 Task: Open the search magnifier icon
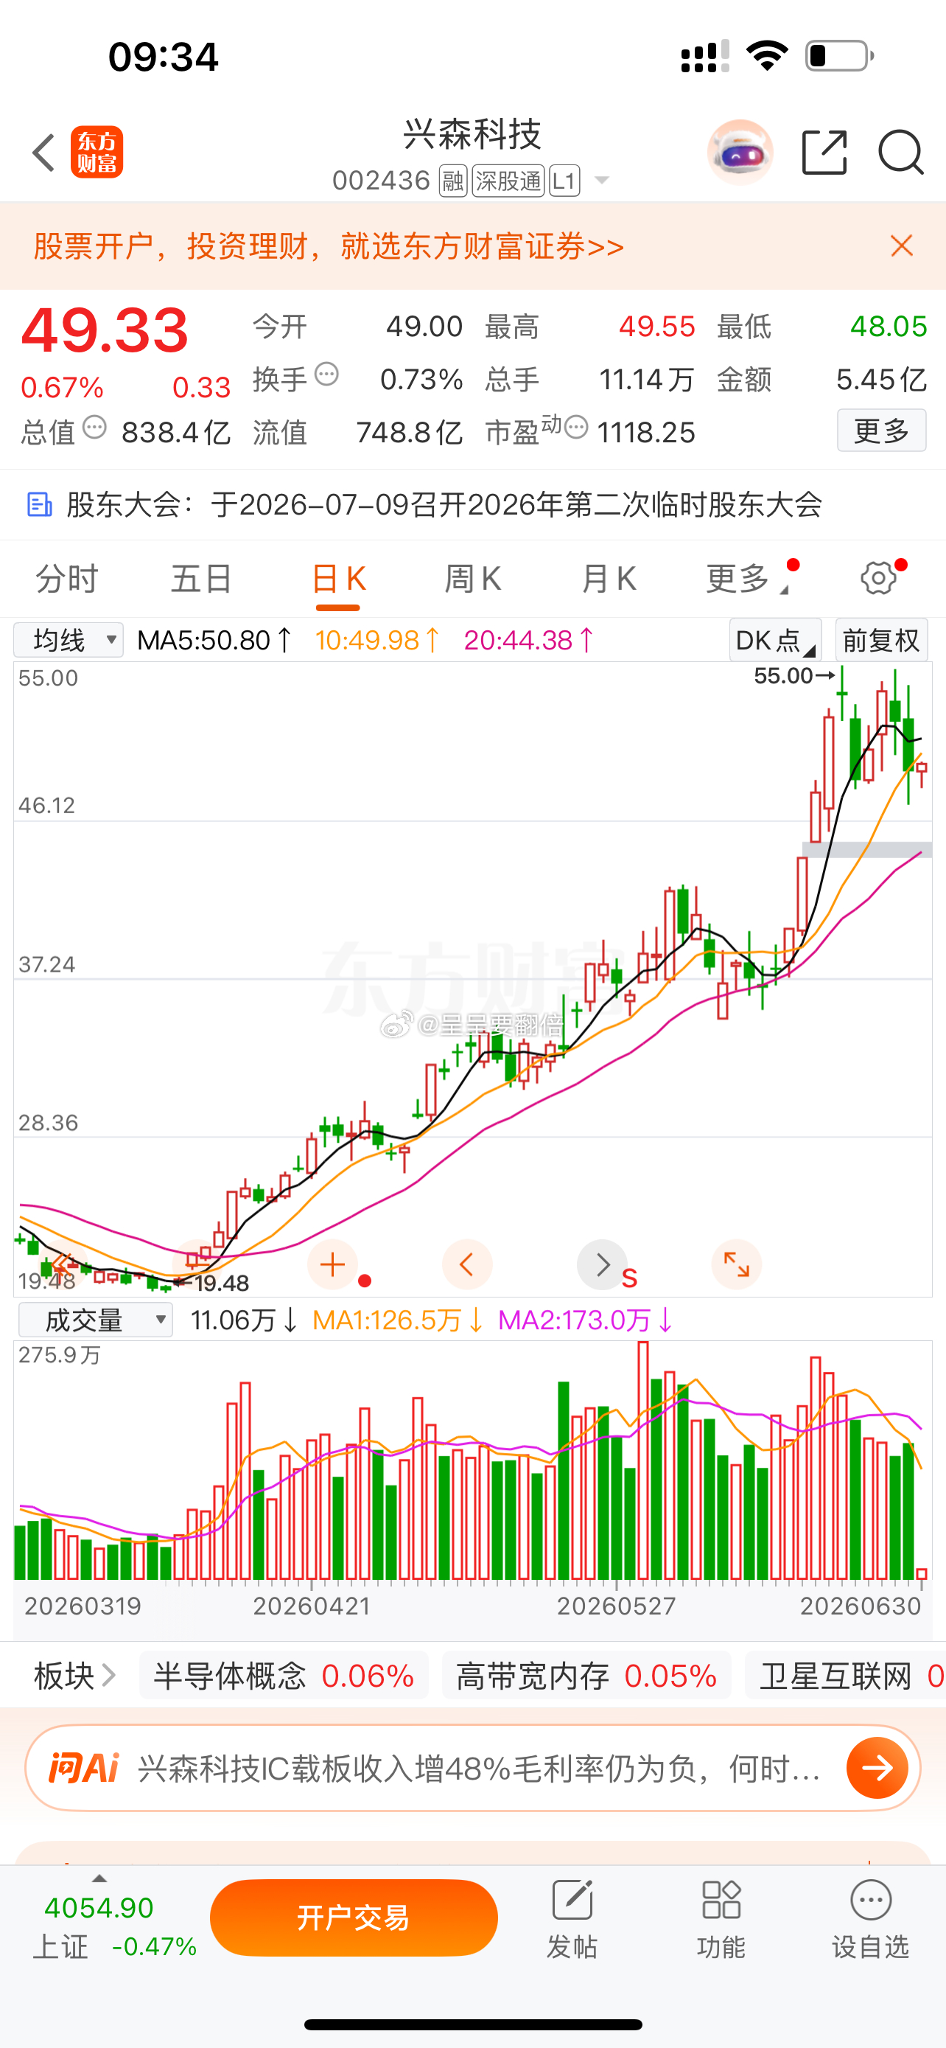[x=901, y=152]
